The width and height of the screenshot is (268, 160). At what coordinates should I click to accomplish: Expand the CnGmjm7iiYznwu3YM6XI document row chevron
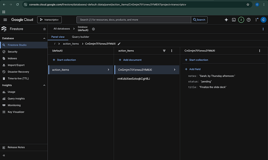tap(175, 70)
